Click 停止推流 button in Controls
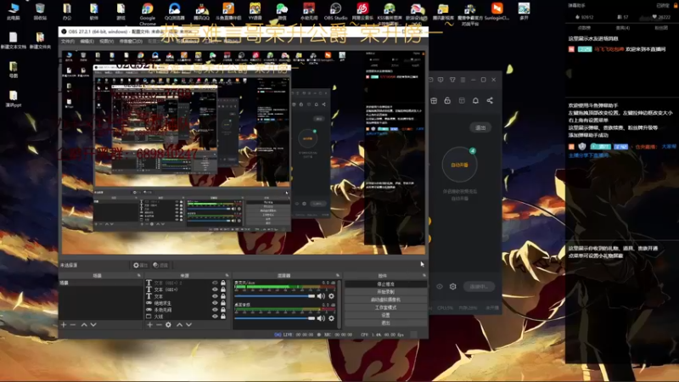The height and width of the screenshot is (382, 679). click(x=385, y=284)
